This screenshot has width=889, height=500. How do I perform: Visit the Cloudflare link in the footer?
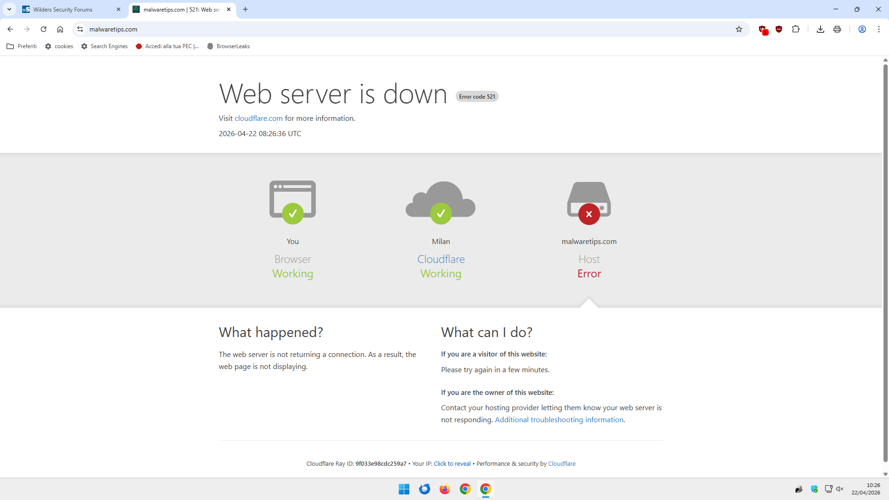tap(562, 464)
